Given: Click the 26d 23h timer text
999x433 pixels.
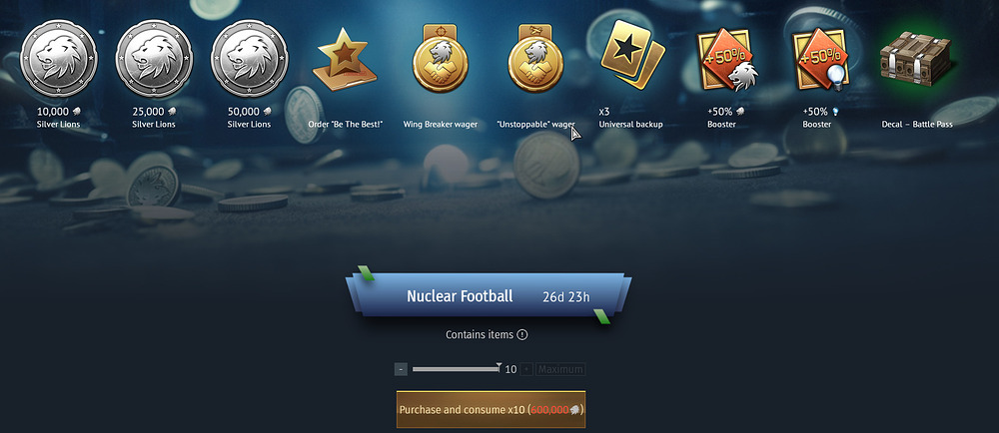Looking at the screenshot, I should [566, 297].
